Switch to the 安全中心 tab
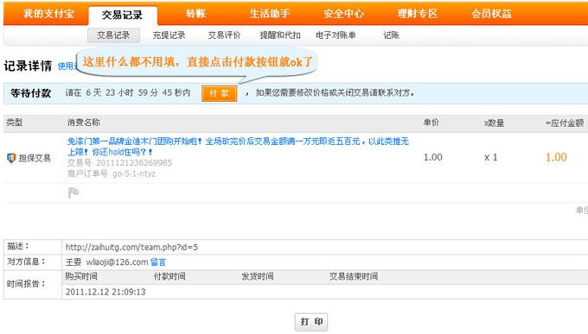588x334 pixels. pos(343,14)
